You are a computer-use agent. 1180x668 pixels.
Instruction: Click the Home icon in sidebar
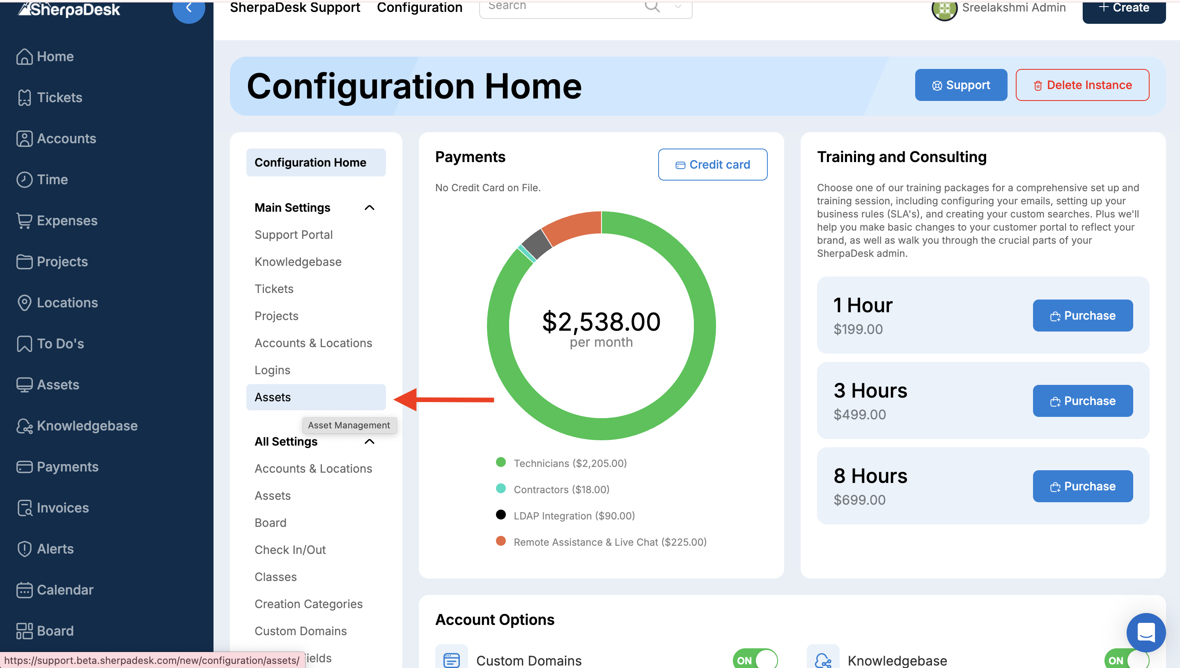click(24, 57)
